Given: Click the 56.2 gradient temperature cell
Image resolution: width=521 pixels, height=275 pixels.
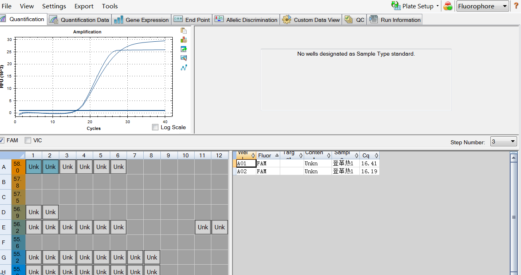Looking at the screenshot, I should click(18, 227).
